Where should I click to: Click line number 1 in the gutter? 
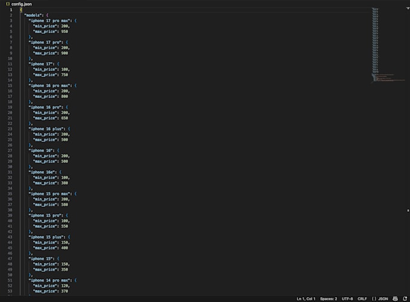click(11, 10)
